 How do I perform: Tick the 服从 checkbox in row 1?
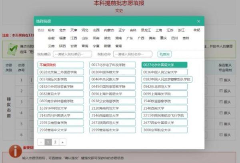point(221,80)
